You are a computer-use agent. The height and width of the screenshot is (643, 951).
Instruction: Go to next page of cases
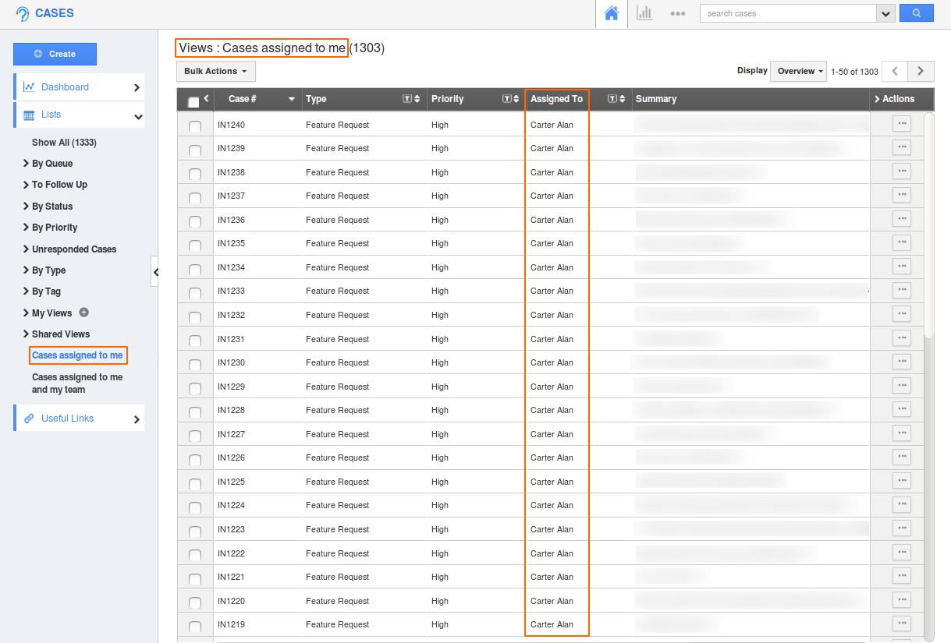(x=921, y=71)
